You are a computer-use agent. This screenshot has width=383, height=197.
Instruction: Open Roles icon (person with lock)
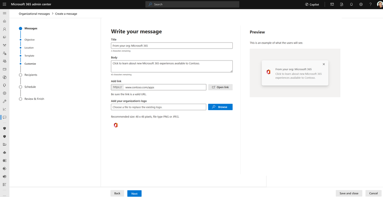(4, 53)
